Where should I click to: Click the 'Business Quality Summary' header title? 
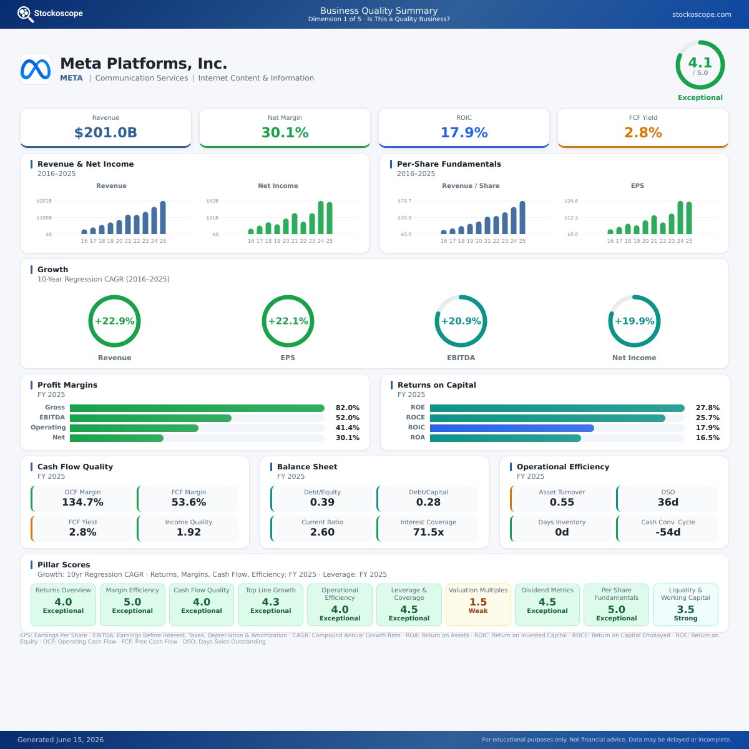[x=379, y=11]
